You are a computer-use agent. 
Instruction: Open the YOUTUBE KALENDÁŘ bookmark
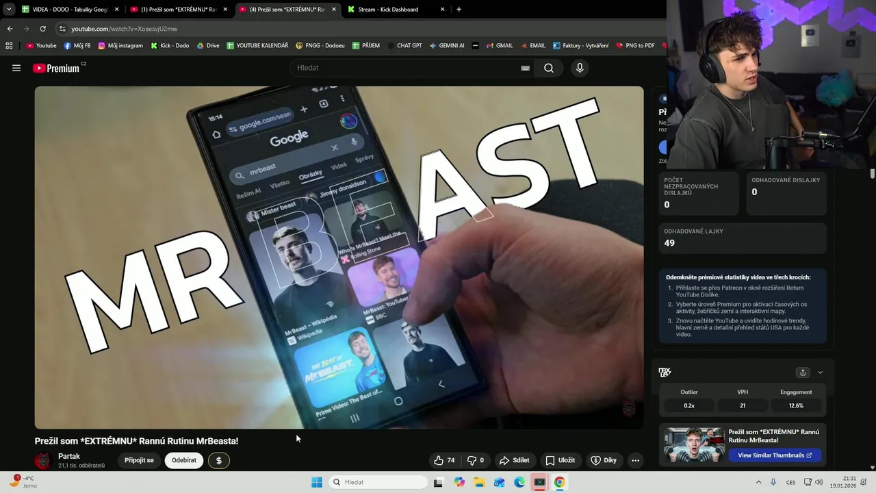point(257,45)
